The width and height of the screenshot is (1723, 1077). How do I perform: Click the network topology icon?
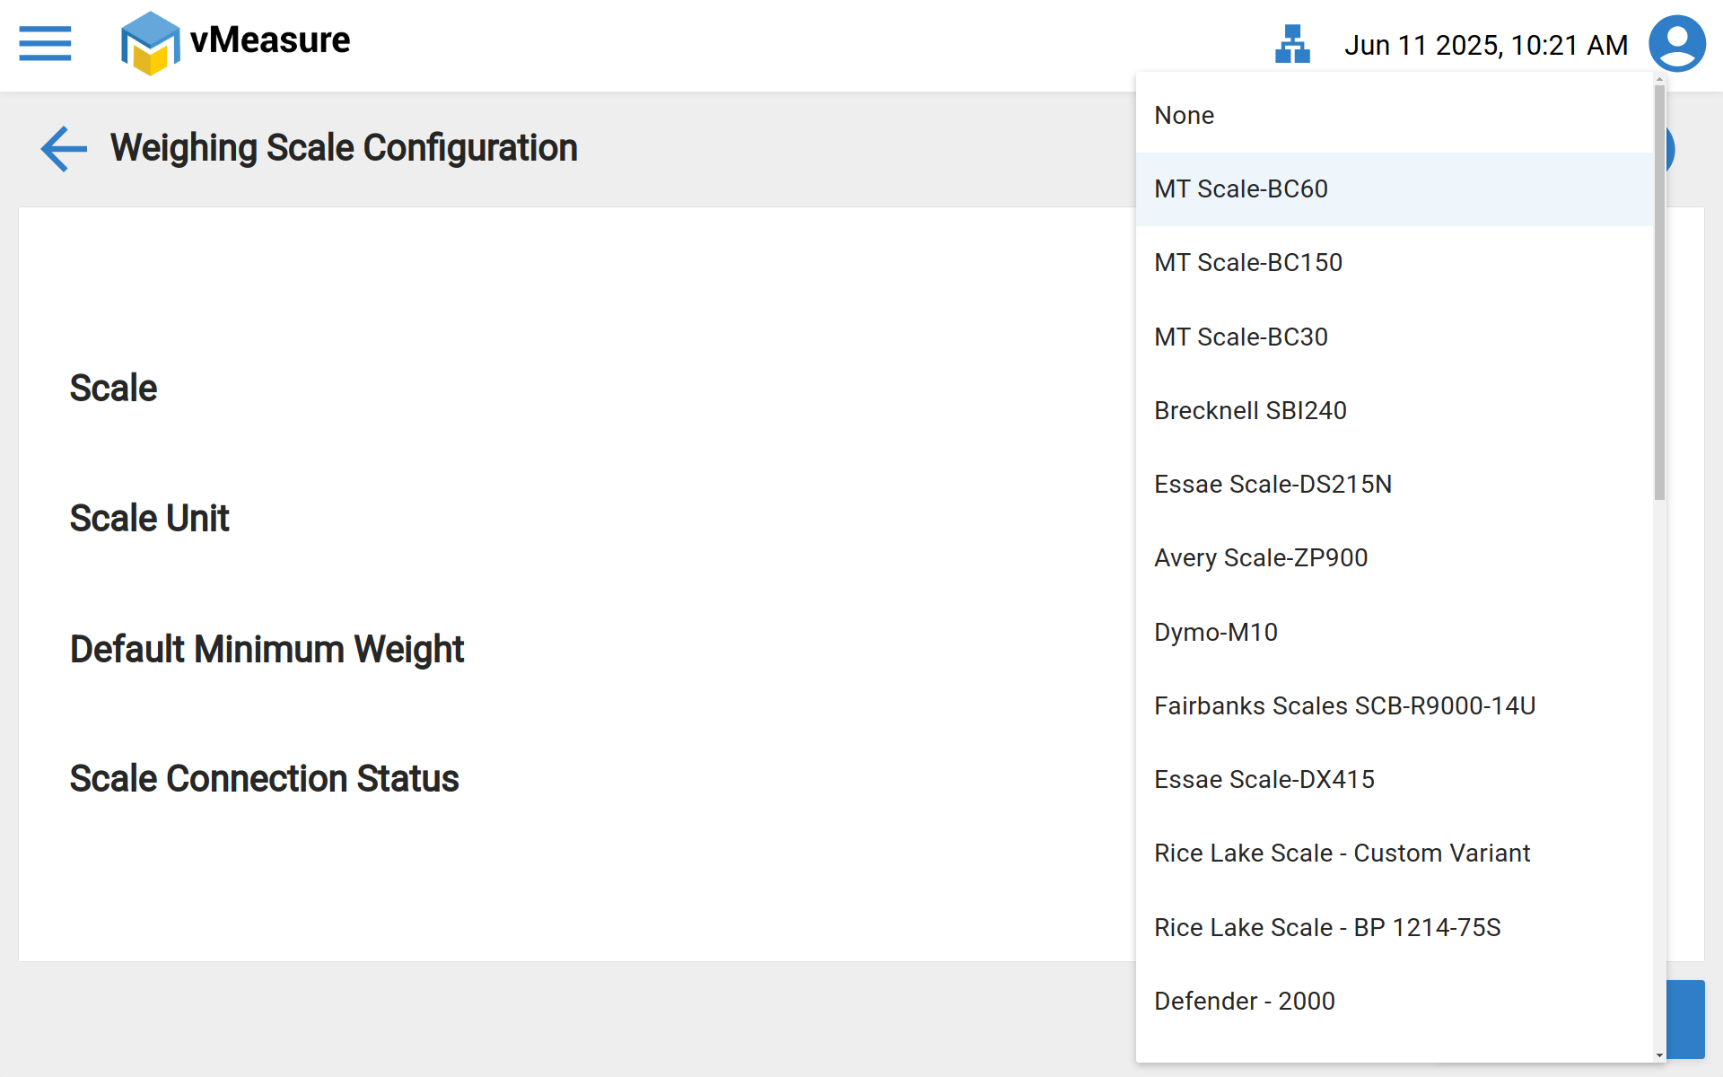click(x=1292, y=44)
